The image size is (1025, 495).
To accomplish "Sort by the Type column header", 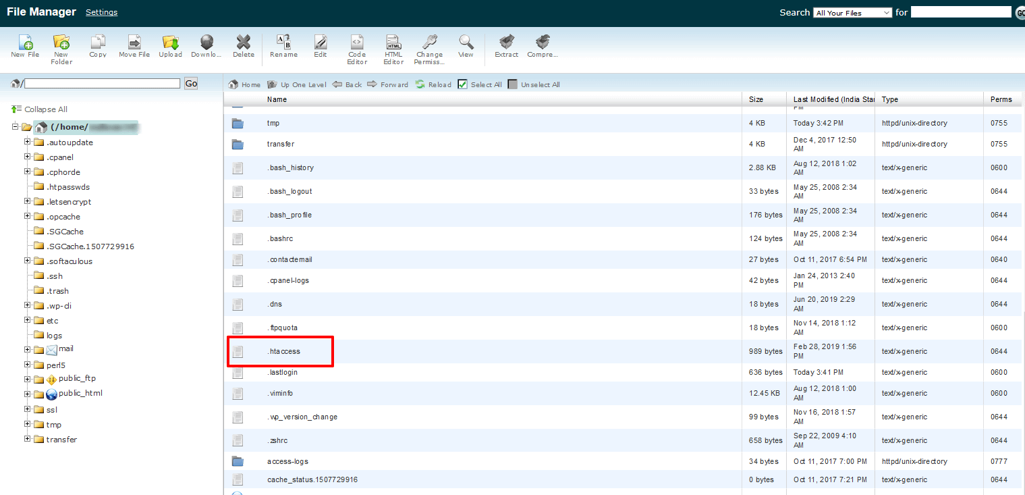I will point(890,99).
